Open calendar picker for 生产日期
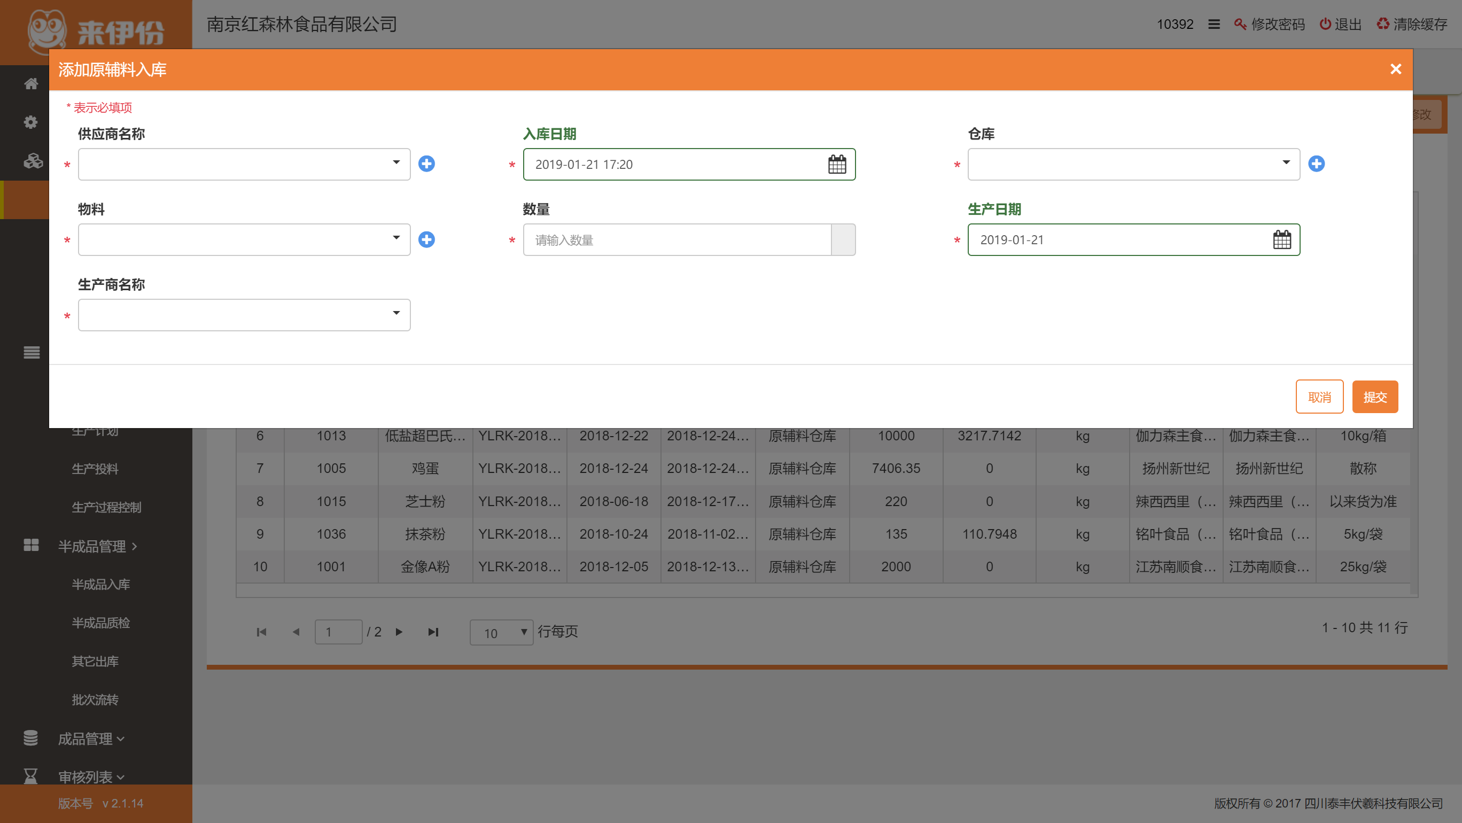The height and width of the screenshot is (823, 1462). (x=1281, y=239)
